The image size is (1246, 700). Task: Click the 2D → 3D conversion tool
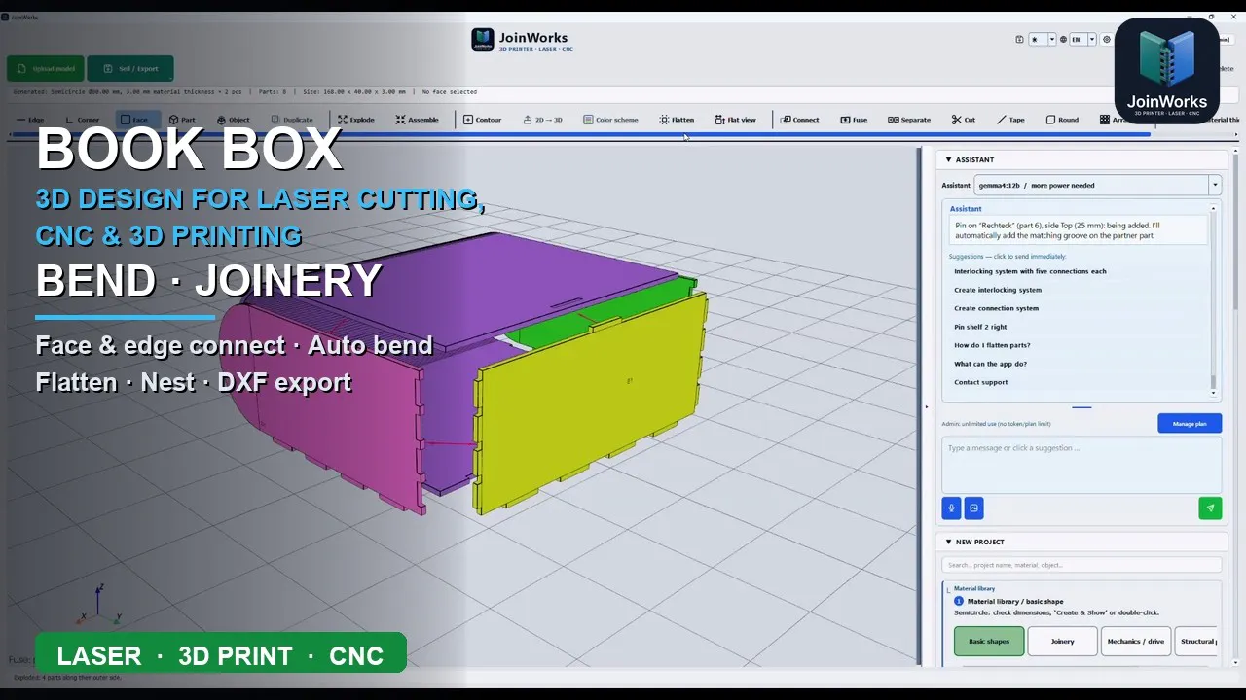coord(543,120)
